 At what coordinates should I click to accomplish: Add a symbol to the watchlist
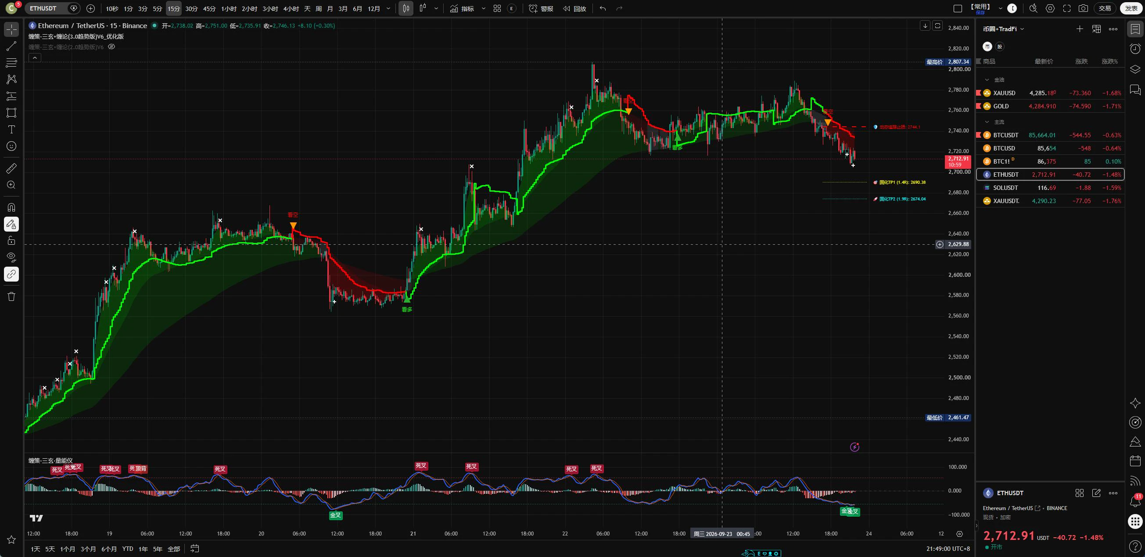tap(1080, 29)
